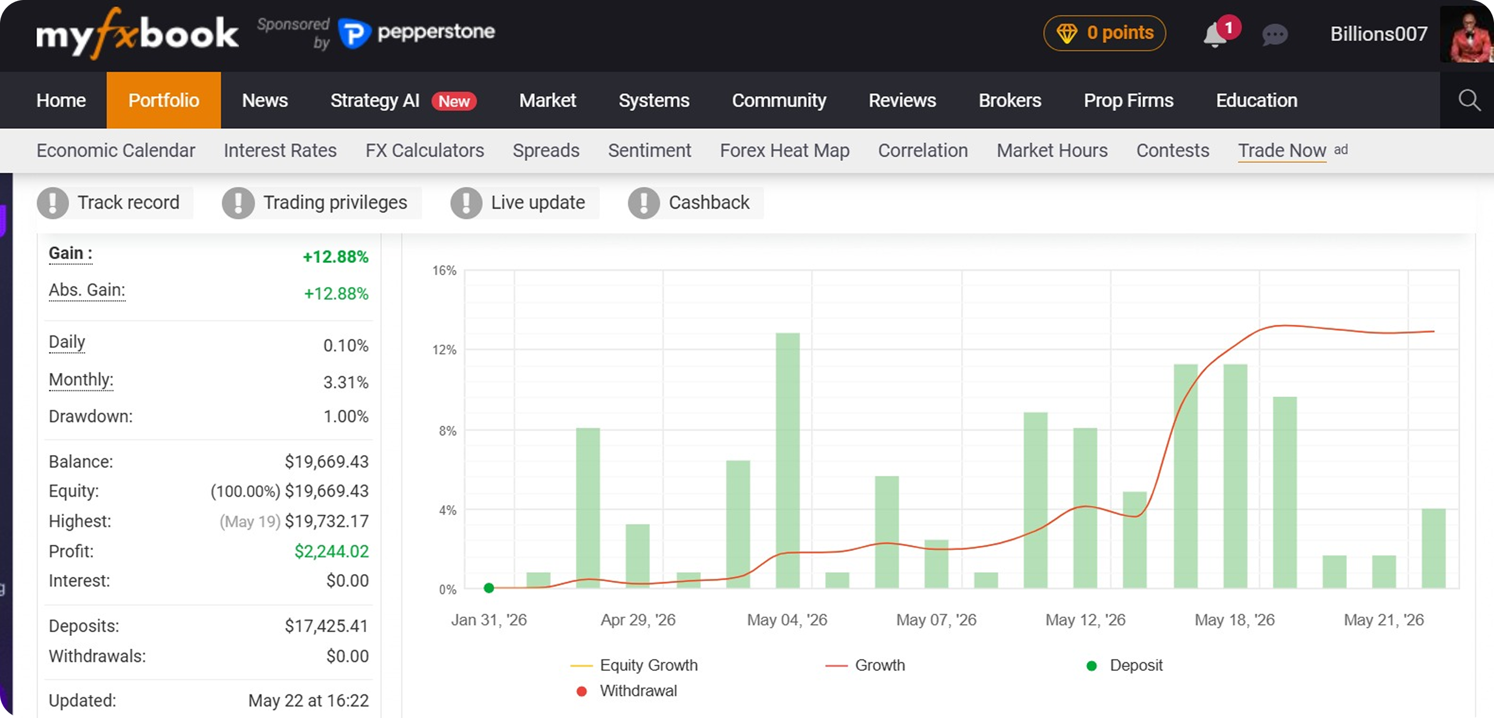Open the Billions007 profile avatar
The width and height of the screenshot is (1494, 718).
(1467, 34)
